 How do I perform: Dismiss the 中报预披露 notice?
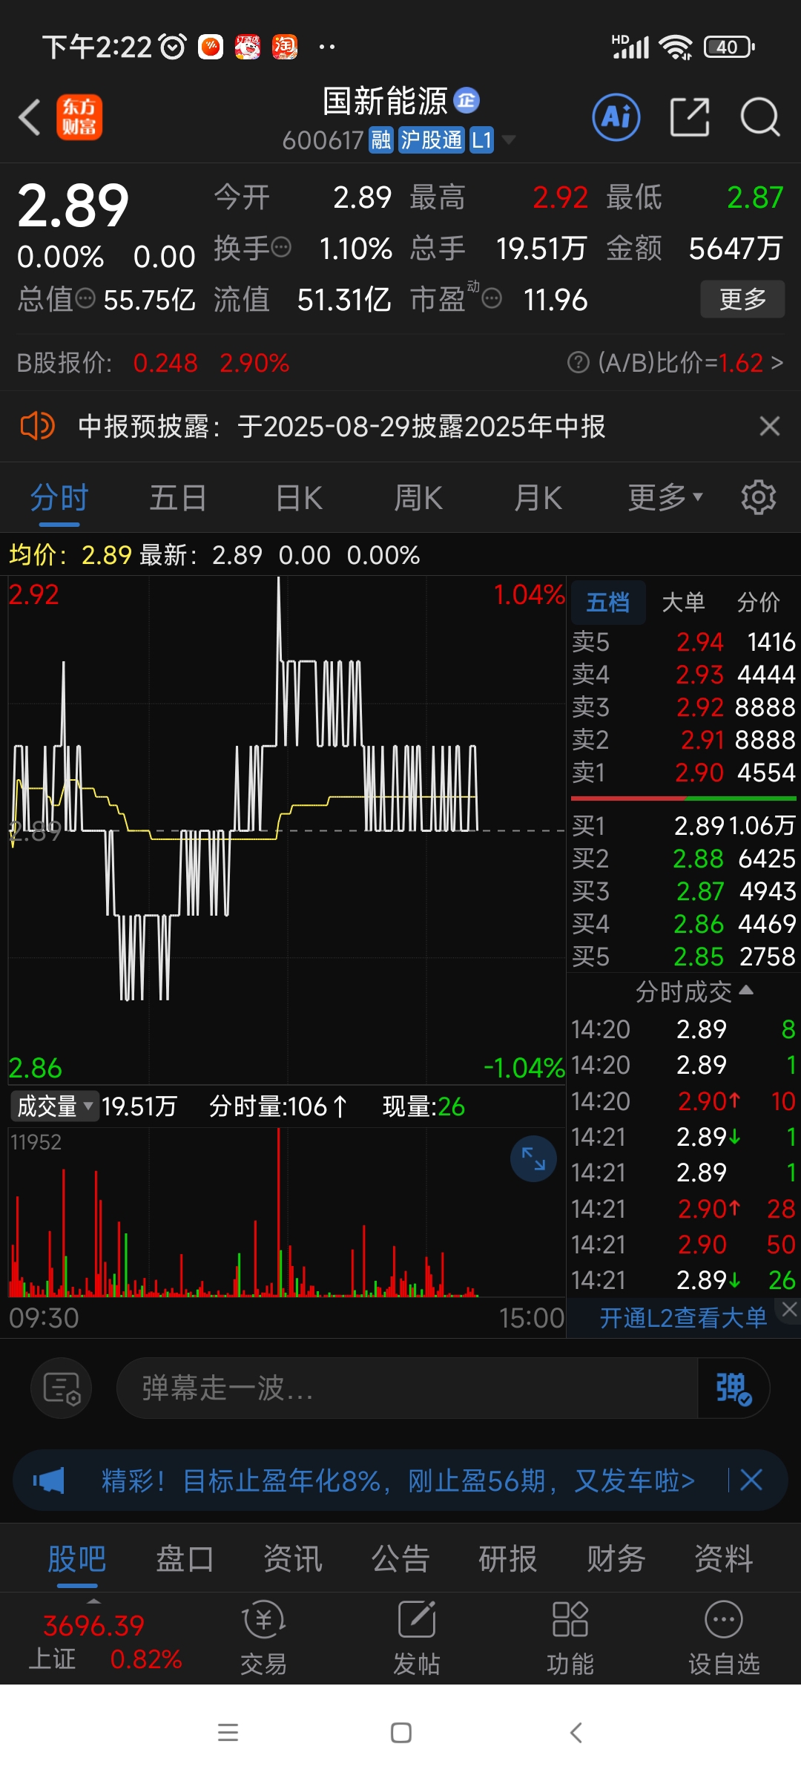pyautogui.click(x=770, y=426)
